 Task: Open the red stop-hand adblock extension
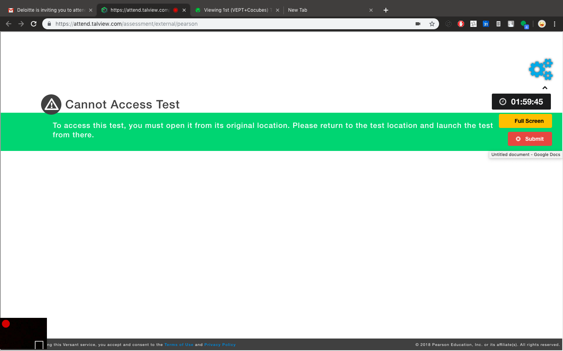coord(461,24)
